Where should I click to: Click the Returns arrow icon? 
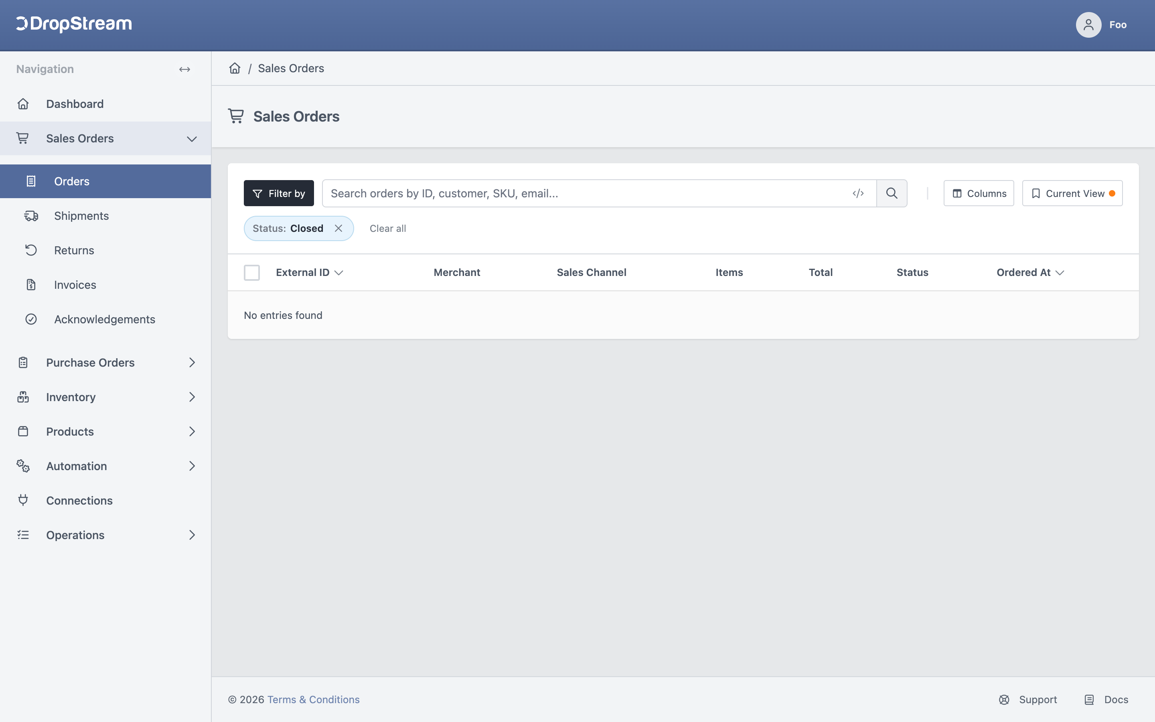pos(31,250)
